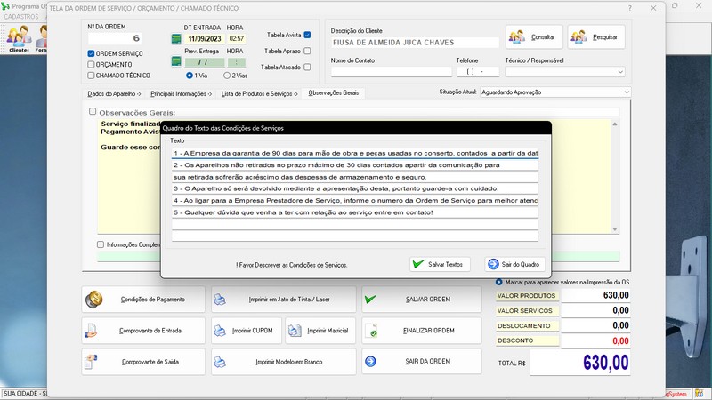712x400 pixels.
Task: Click the FINALIZAR ORDEM button
Action: 421,331
